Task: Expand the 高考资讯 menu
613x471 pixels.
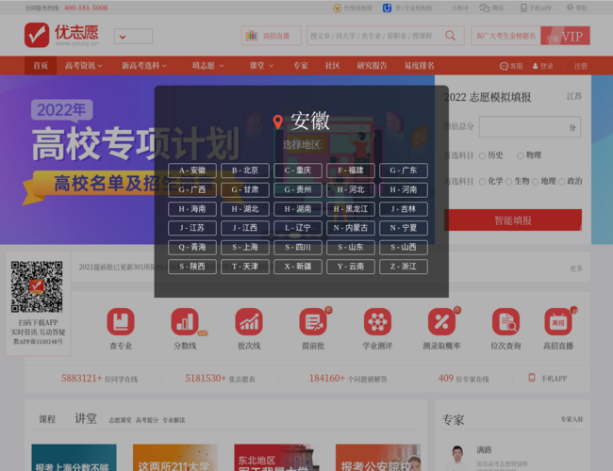Action: [84, 66]
